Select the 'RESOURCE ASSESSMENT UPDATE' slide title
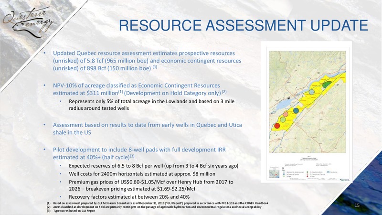 (x=244, y=25)
